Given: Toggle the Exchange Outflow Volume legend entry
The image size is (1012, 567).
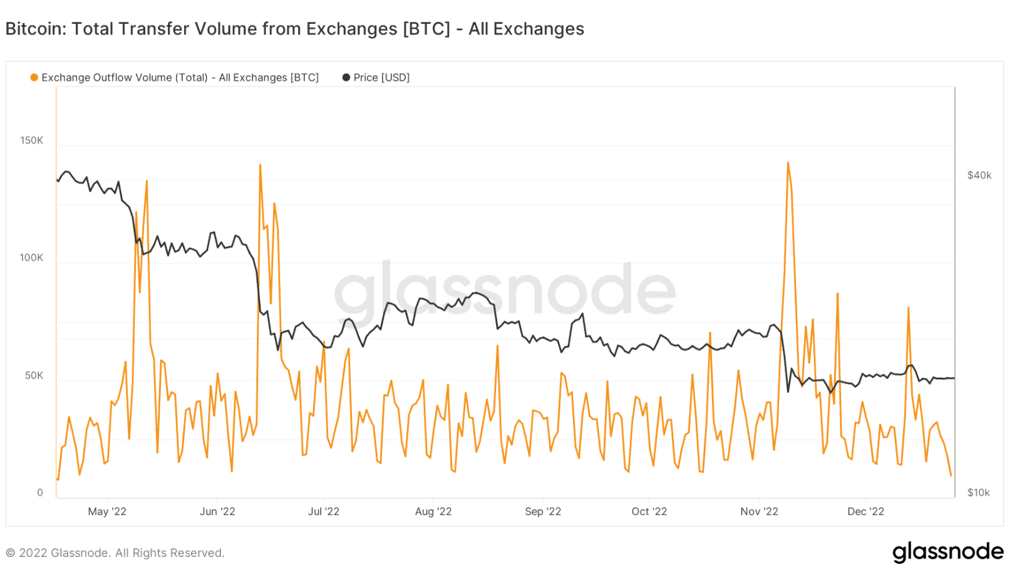Looking at the screenshot, I should point(180,78).
